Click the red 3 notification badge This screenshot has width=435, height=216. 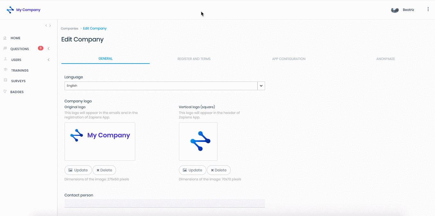pos(40,48)
